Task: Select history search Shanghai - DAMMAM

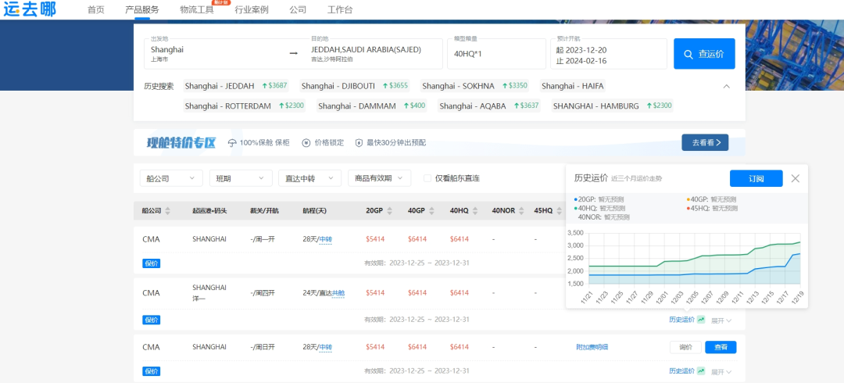Action: click(x=371, y=106)
